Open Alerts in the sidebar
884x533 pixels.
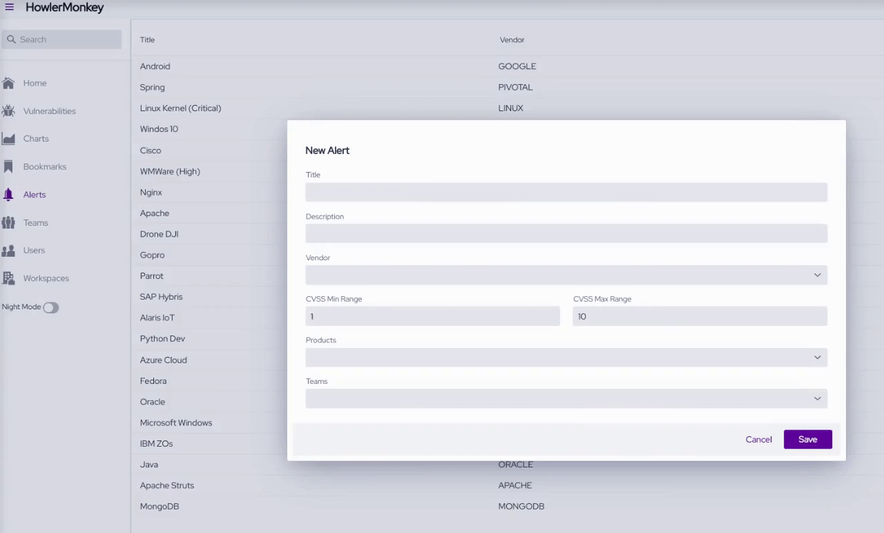pyautogui.click(x=35, y=195)
